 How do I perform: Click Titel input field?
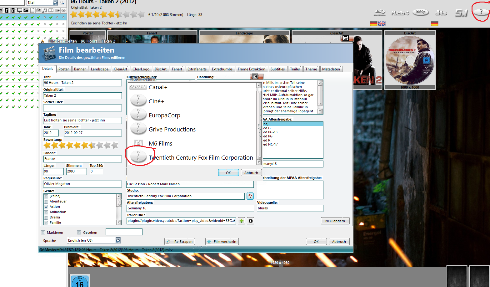point(82,83)
